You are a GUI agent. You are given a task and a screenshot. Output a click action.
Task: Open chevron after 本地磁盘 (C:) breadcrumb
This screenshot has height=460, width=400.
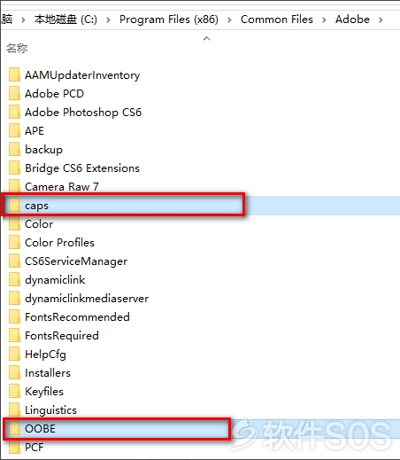(108, 19)
